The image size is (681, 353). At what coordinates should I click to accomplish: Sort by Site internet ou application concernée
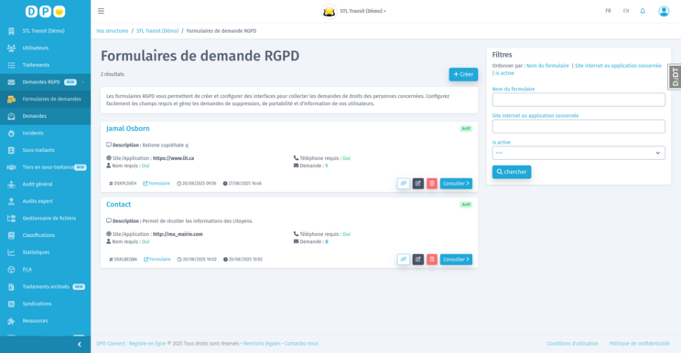[618, 66]
